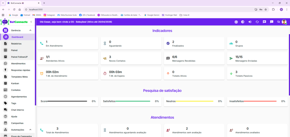Open the language globe icon in header
Image resolution: width=290 pixels, height=137 pixels.
tap(236, 22)
